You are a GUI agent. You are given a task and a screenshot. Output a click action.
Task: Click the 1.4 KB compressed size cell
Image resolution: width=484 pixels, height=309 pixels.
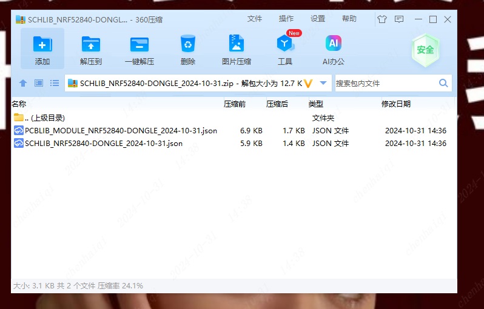coord(294,144)
